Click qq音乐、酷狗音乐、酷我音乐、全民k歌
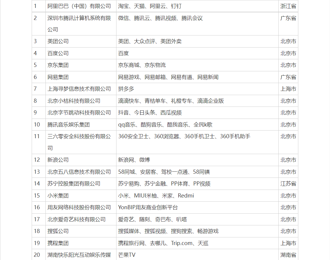Image resolution: width=330 pixels, height=260 pixels. pyautogui.click(x=165, y=125)
